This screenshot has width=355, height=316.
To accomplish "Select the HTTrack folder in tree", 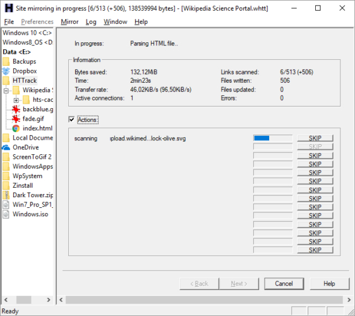I will (x=25, y=81).
